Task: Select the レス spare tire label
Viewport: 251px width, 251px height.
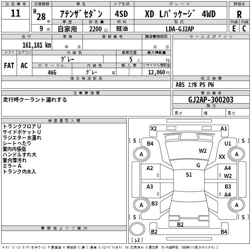Action: click(137, 240)
